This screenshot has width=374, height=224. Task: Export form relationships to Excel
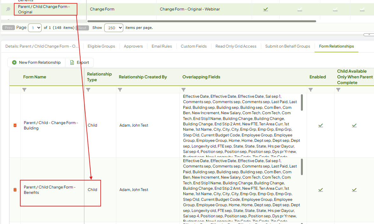[79, 63]
